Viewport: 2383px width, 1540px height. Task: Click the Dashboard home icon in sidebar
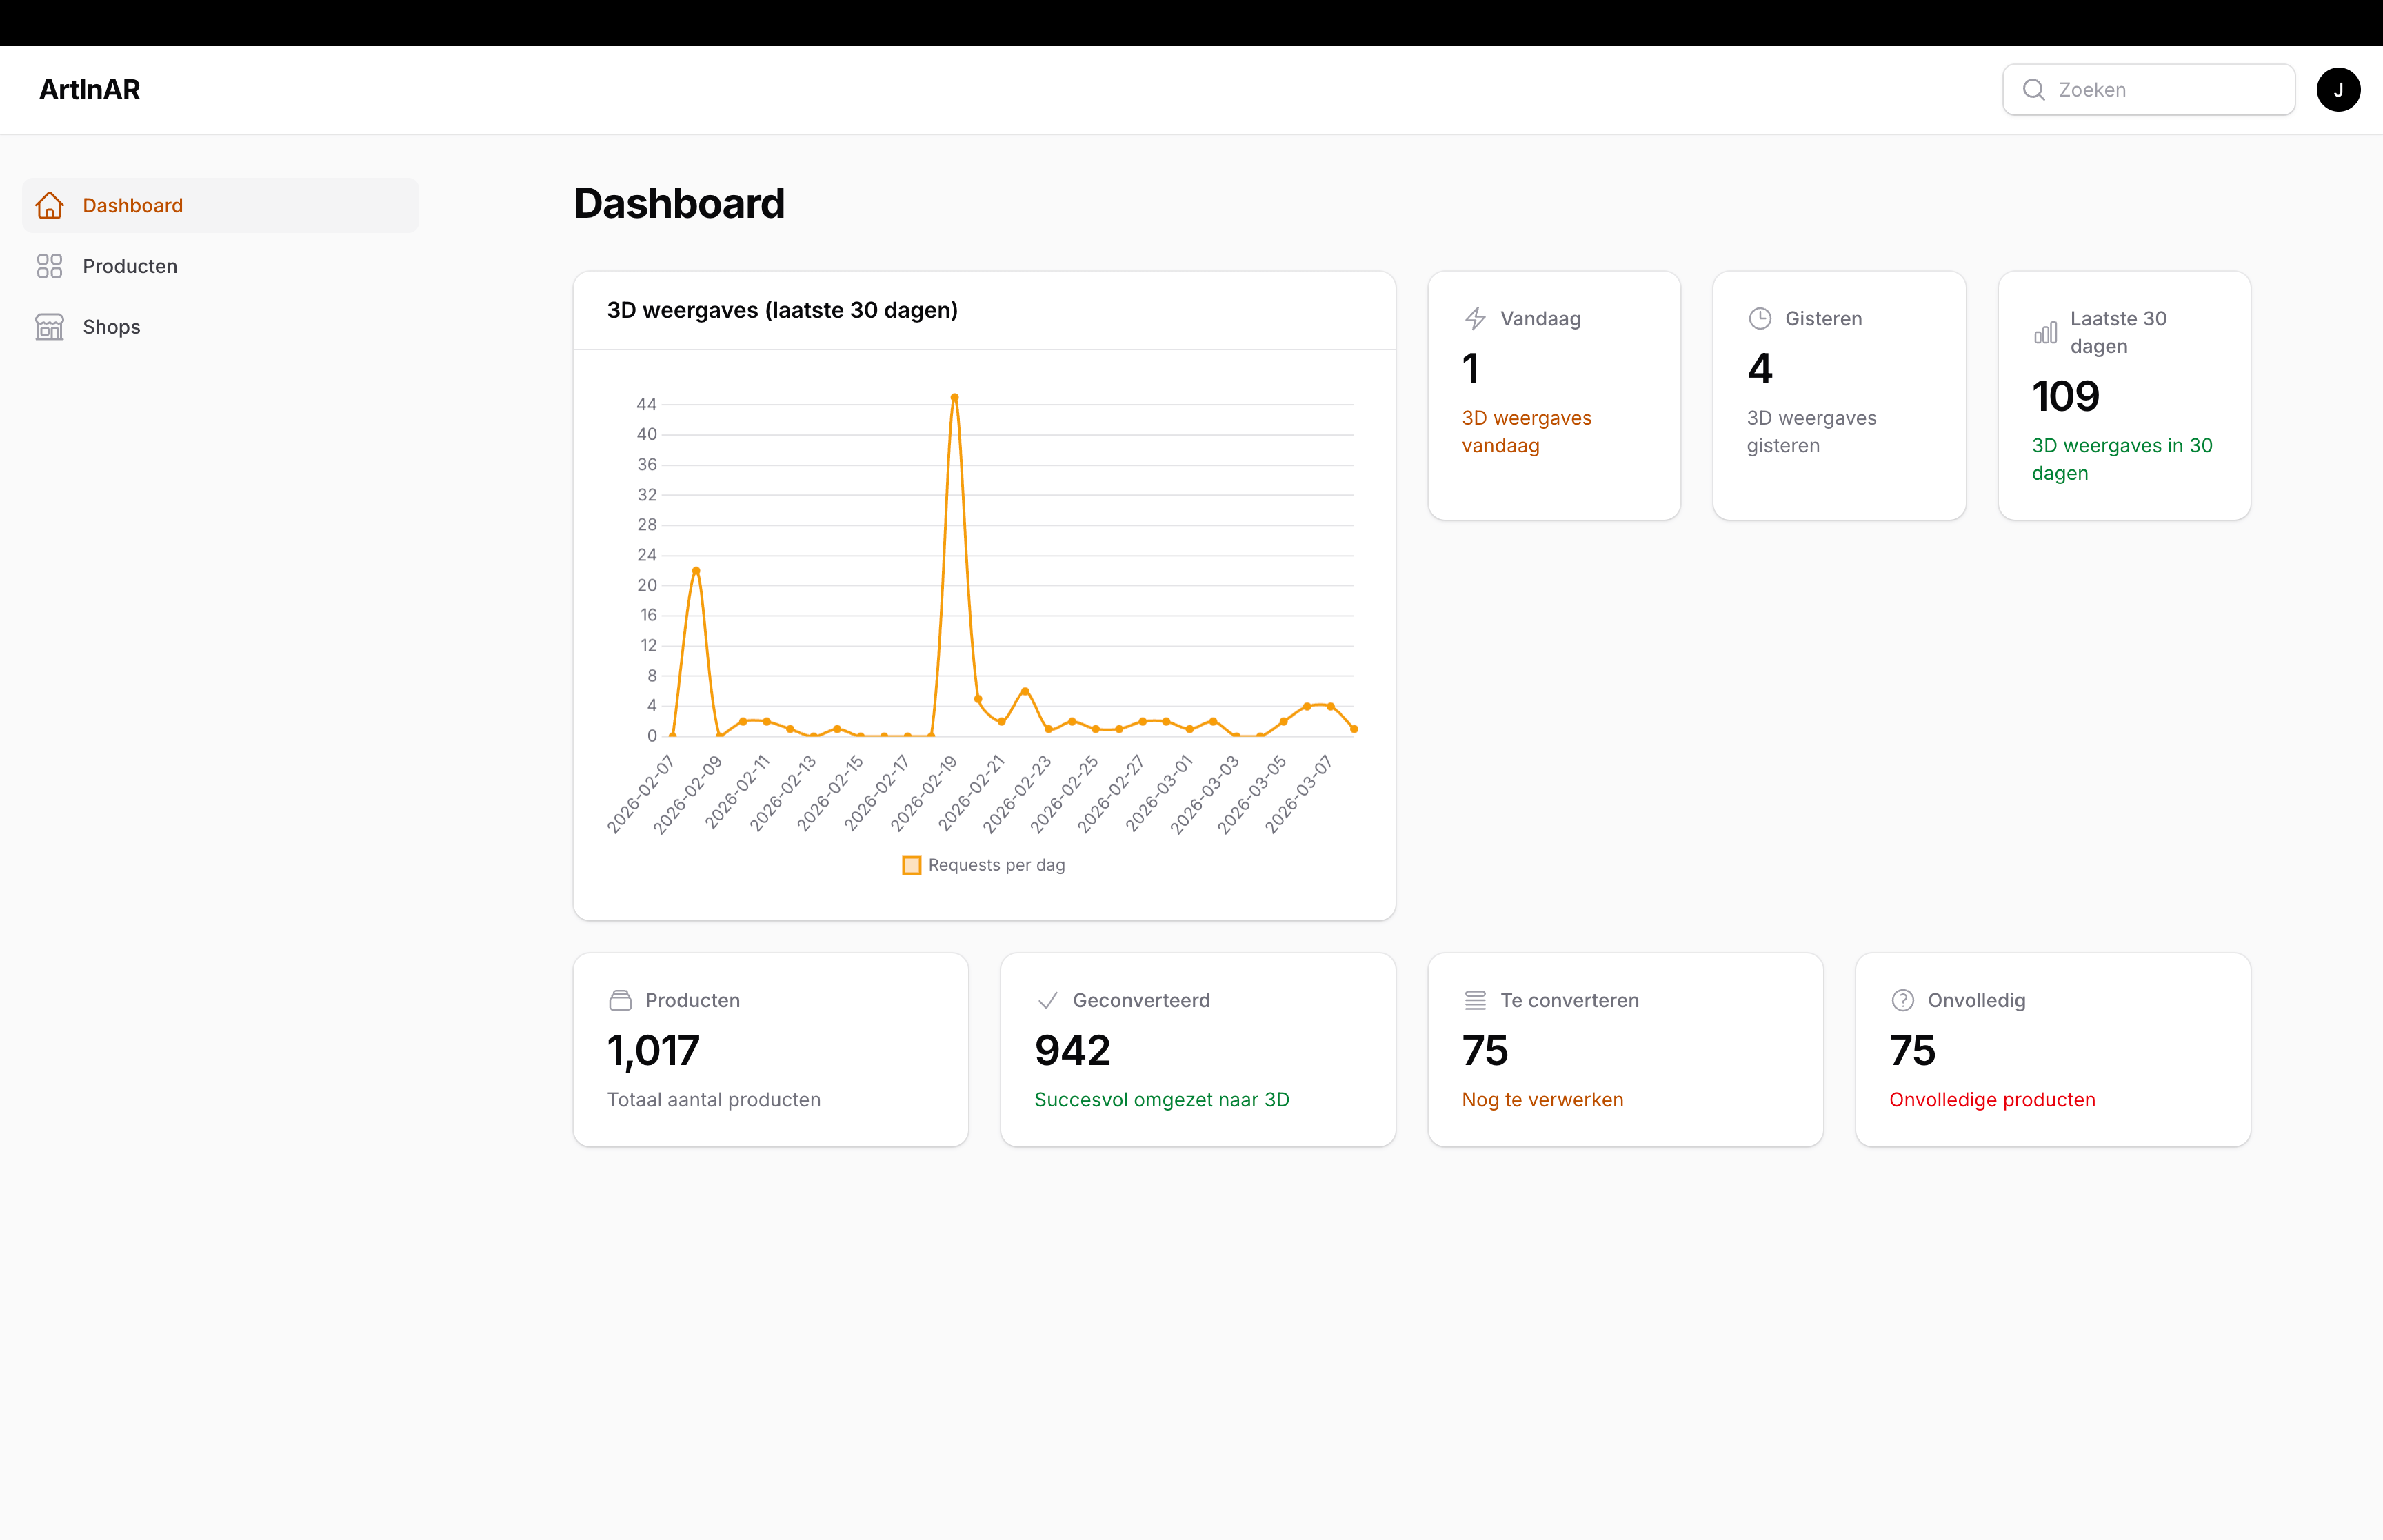pyautogui.click(x=49, y=205)
